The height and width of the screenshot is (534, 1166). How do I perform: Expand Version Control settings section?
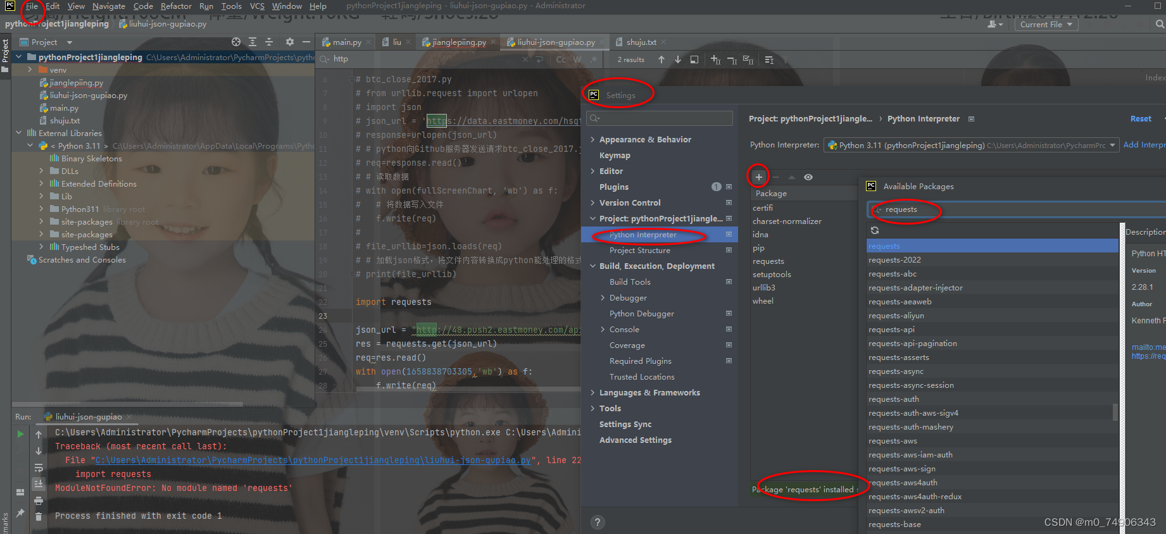tap(592, 202)
